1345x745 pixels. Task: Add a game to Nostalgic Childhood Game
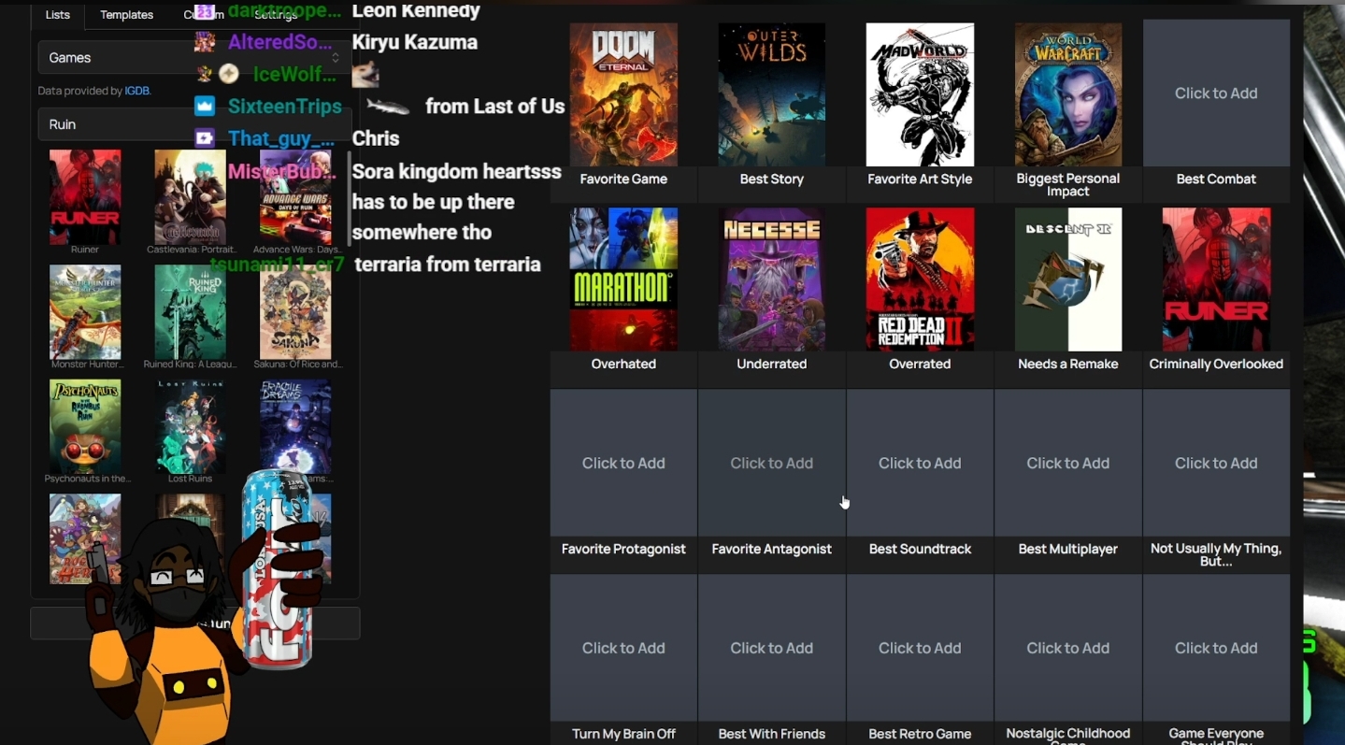pos(1068,649)
